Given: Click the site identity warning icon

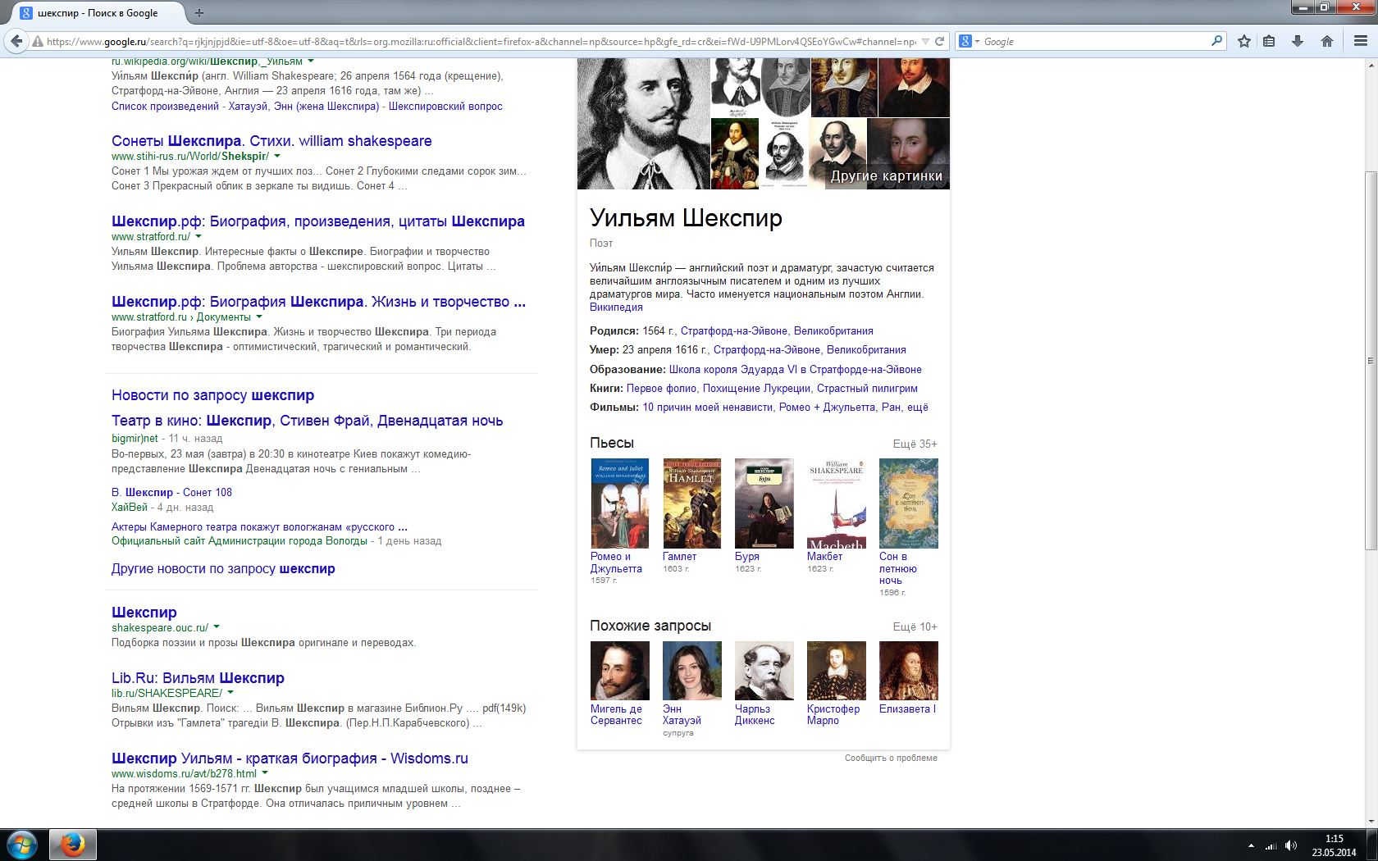Looking at the screenshot, I should tap(37, 42).
